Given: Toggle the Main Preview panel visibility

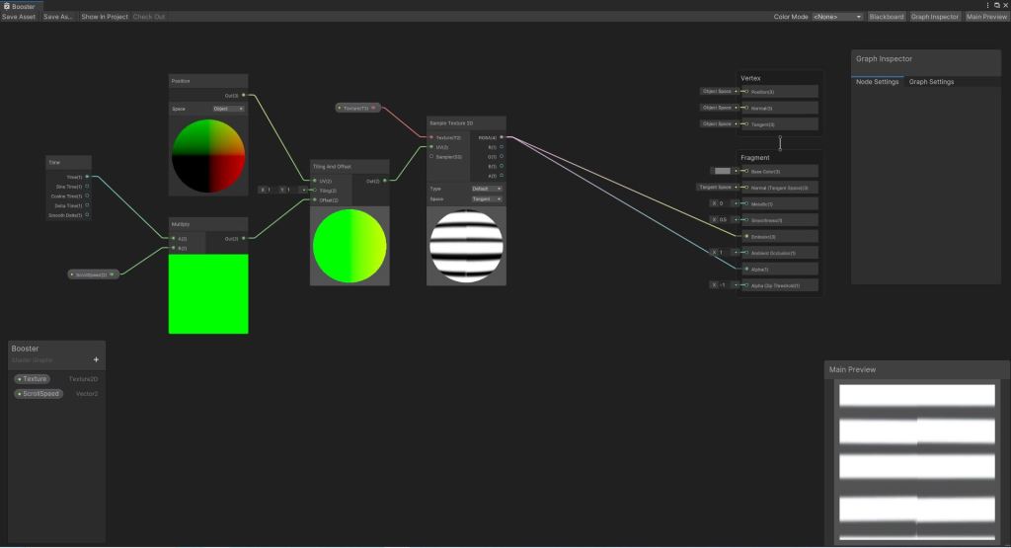Looking at the screenshot, I should [x=986, y=17].
